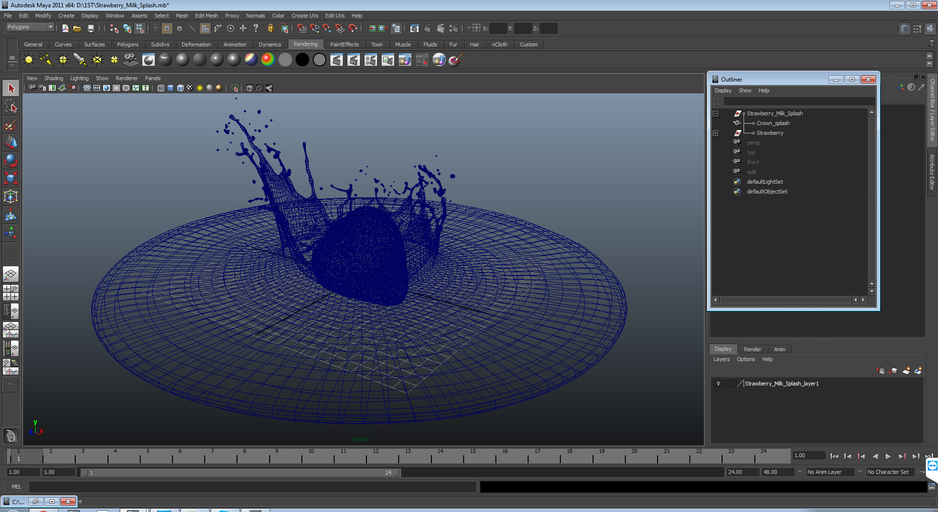938x512 pixels.
Task: Create an area light from the shelf
Action: pos(97,60)
